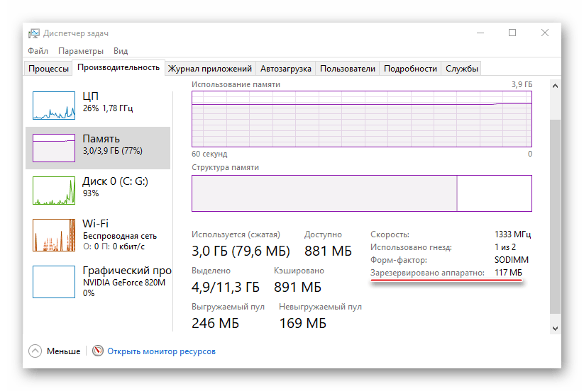Open the Вид menu

(121, 51)
